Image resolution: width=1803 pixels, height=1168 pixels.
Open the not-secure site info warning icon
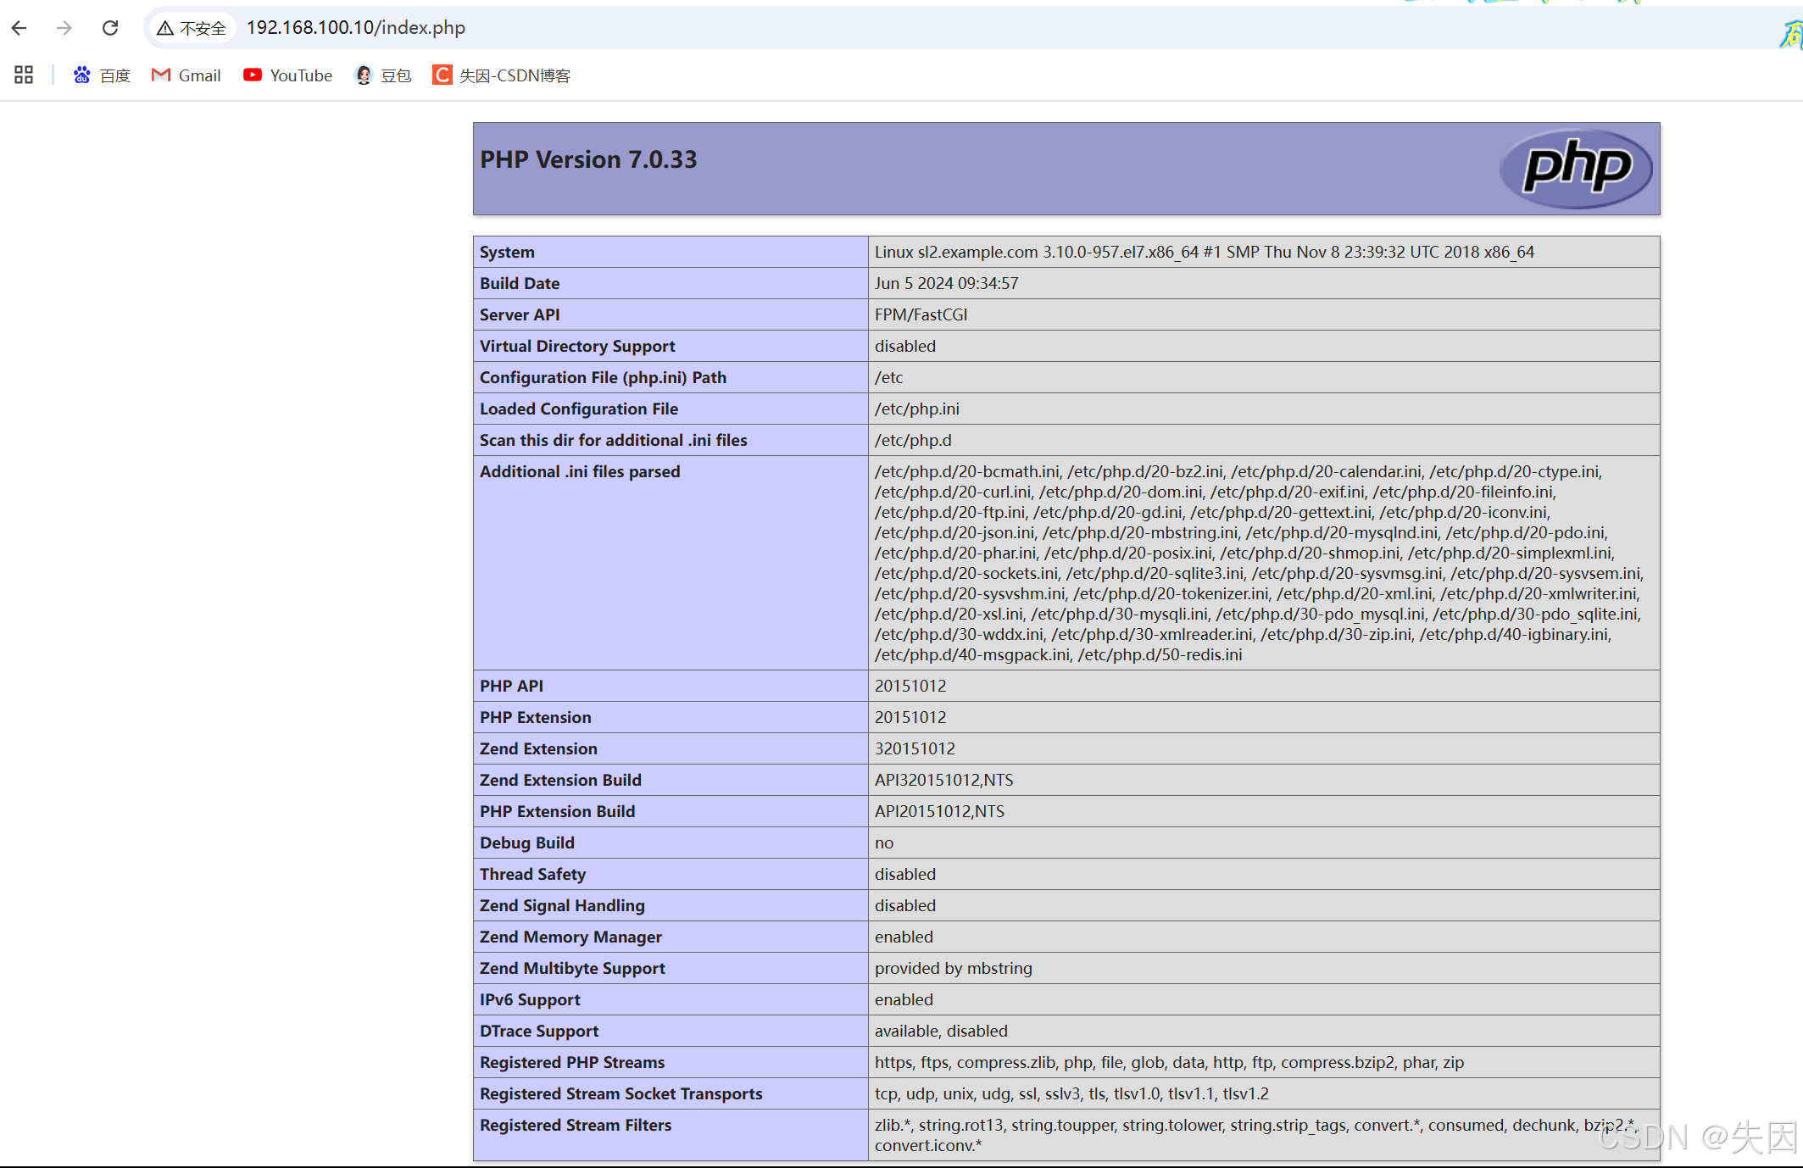(165, 28)
